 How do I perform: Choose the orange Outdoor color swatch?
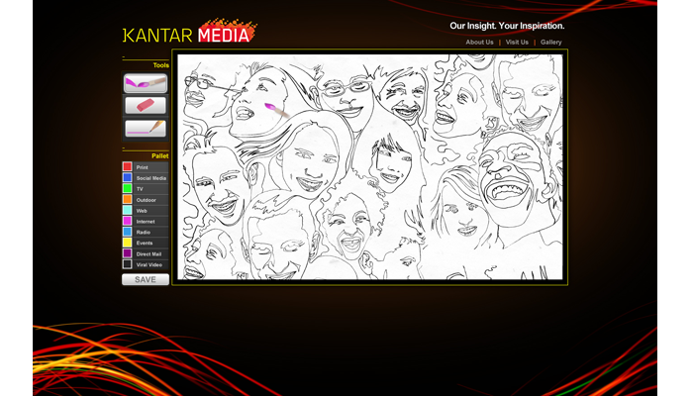(128, 200)
